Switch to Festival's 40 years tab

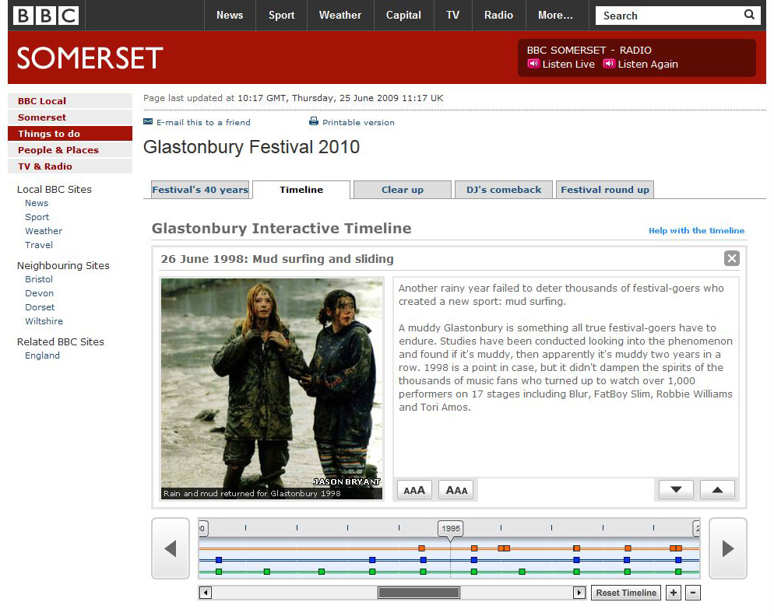pyautogui.click(x=200, y=190)
